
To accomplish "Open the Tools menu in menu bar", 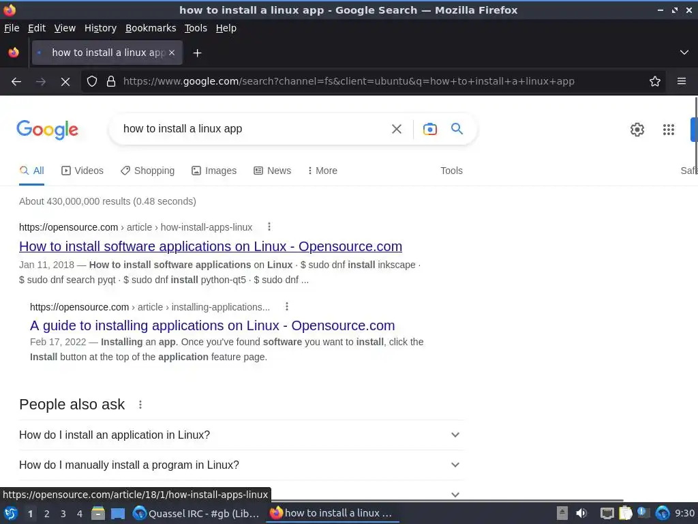I will 196,28.
